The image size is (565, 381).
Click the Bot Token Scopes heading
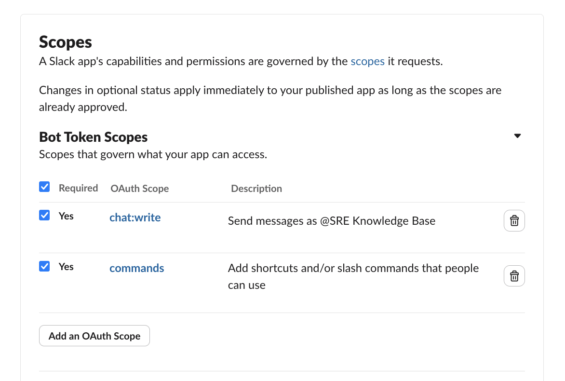coord(93,137)
